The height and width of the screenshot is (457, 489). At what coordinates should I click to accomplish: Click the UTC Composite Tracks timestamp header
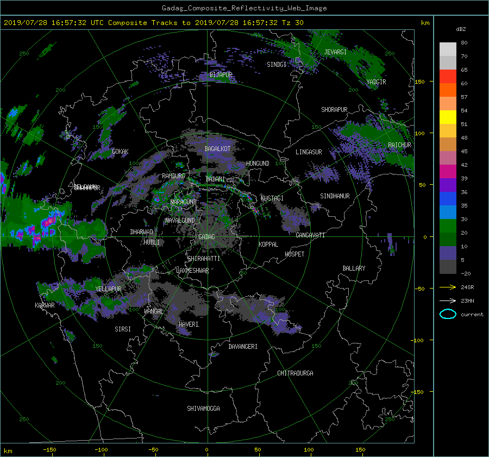153,23
